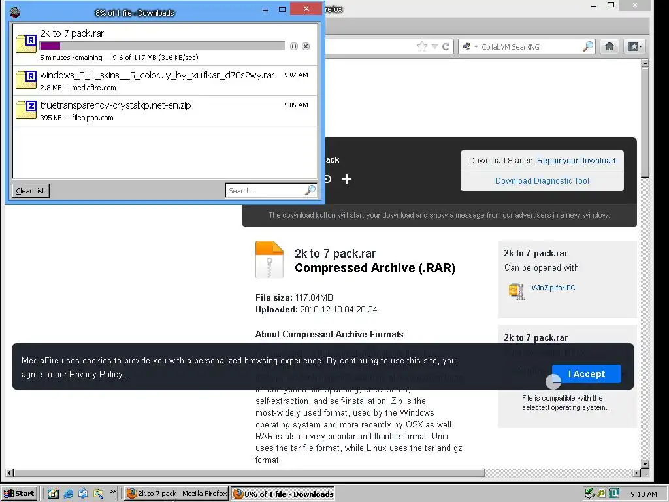Click the search magnifier in Firefox search bar
Screen dimensions: 669x502
[x=588, y=46]
